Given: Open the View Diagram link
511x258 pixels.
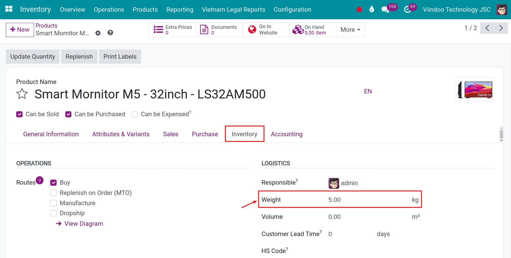Looking at the screenshot, I should click(x=79, y=224).
